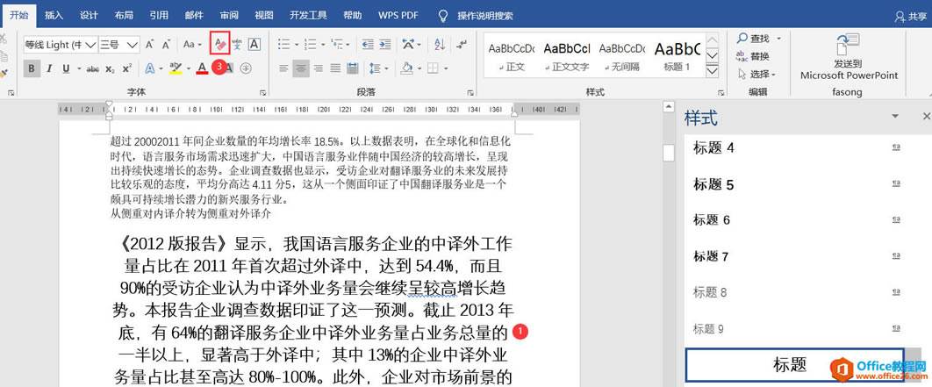Viewport: 932px width, 387px height.
Task: Toggle align right
Action: (318, 69)
